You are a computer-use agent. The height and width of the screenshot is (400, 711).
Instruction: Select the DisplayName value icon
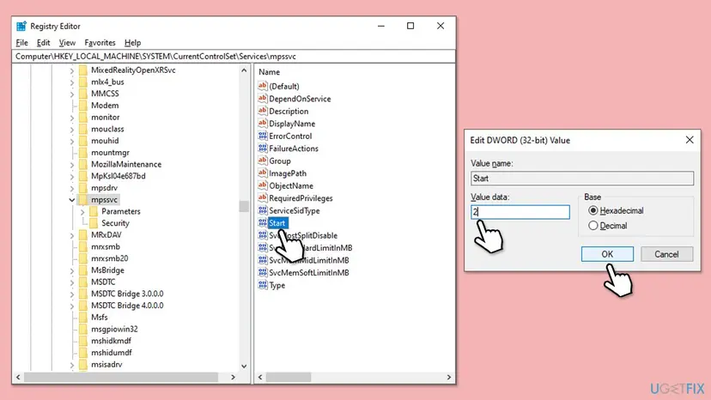pyautogui.click(x=263, y=124)
